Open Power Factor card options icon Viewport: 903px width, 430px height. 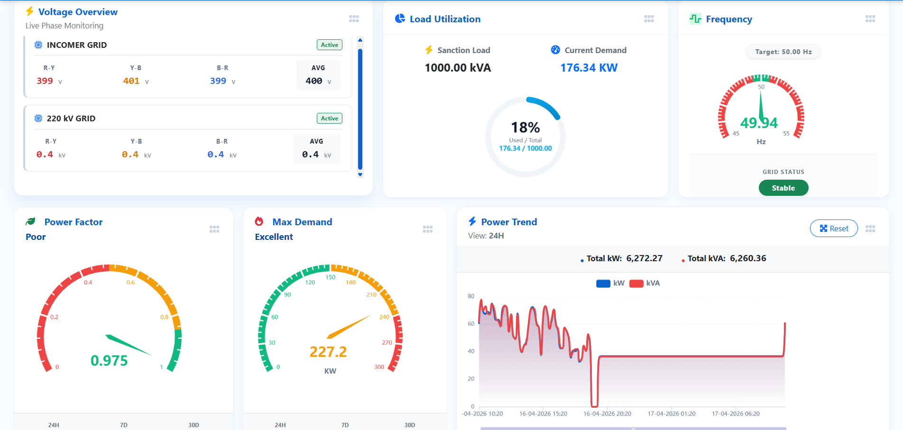214,229
